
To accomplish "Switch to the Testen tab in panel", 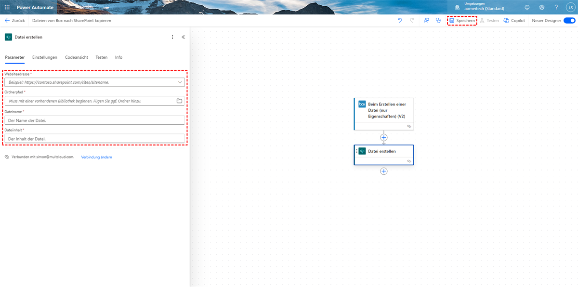I will click(x=102, y=57).
